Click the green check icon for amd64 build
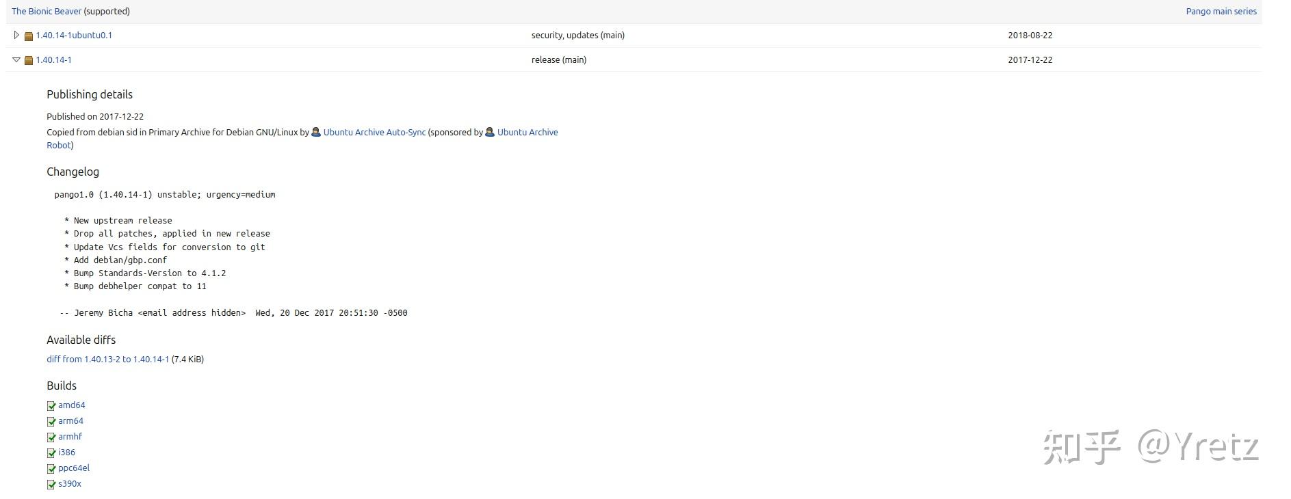This screenshot has height=499, width=1291. [x=51, y=406]
